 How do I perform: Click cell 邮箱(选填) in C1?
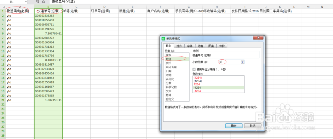click(x=76, y=11)
